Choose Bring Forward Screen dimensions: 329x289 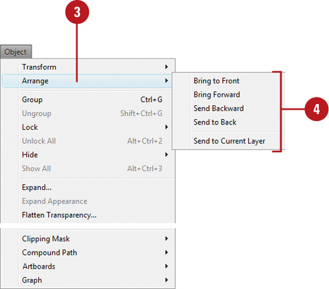click(x=216, y=95)
